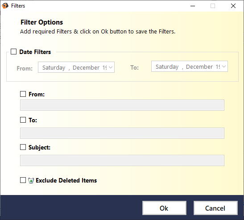Select the month December in To date field

coord(199,67)
